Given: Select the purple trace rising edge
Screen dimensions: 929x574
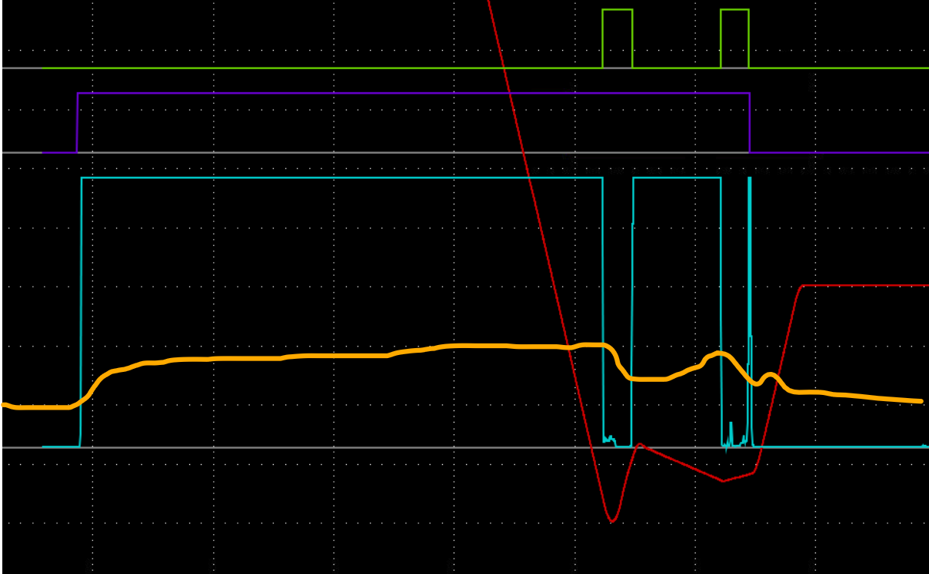Looking at the screenshot, I should [77, 123].
